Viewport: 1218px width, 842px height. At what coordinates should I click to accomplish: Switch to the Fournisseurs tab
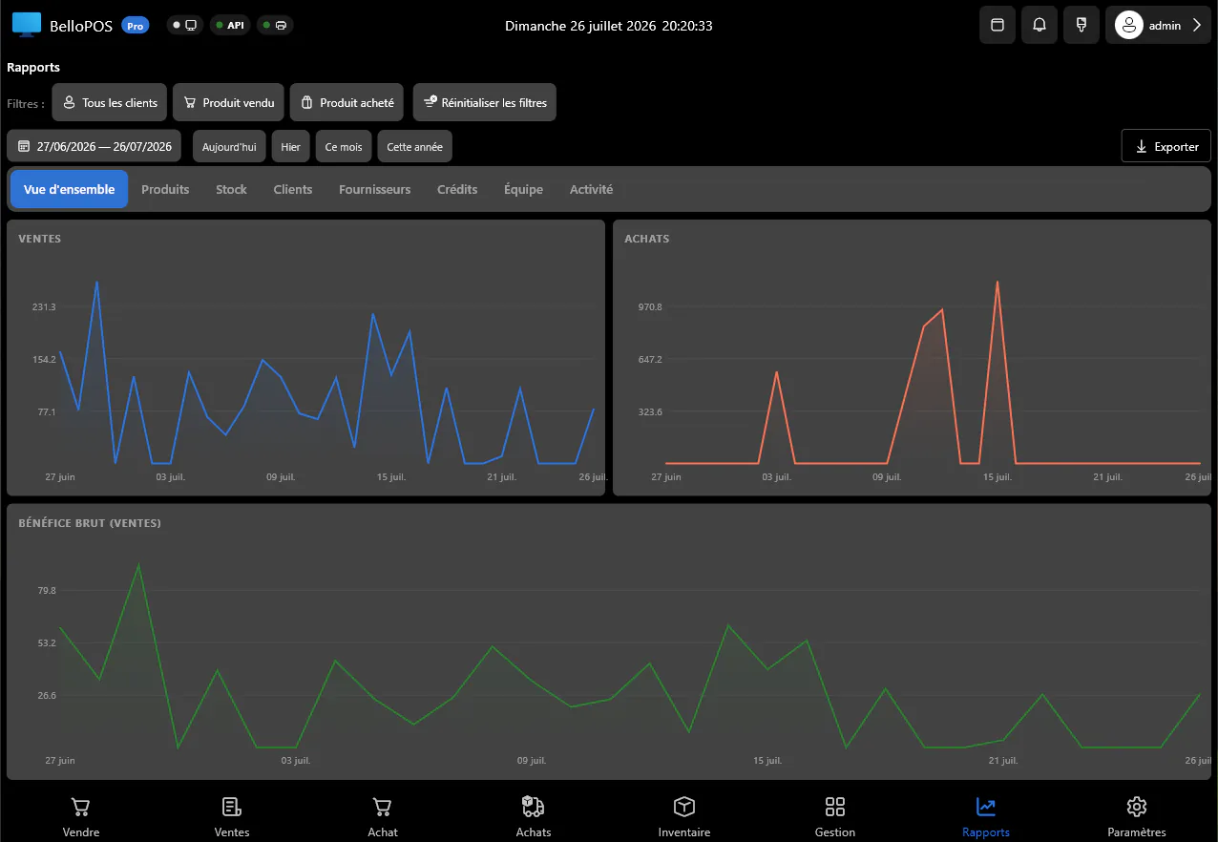tap(374, 189)
